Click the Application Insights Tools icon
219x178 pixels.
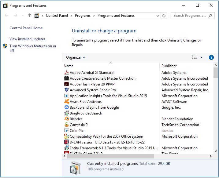click(66, 96)
